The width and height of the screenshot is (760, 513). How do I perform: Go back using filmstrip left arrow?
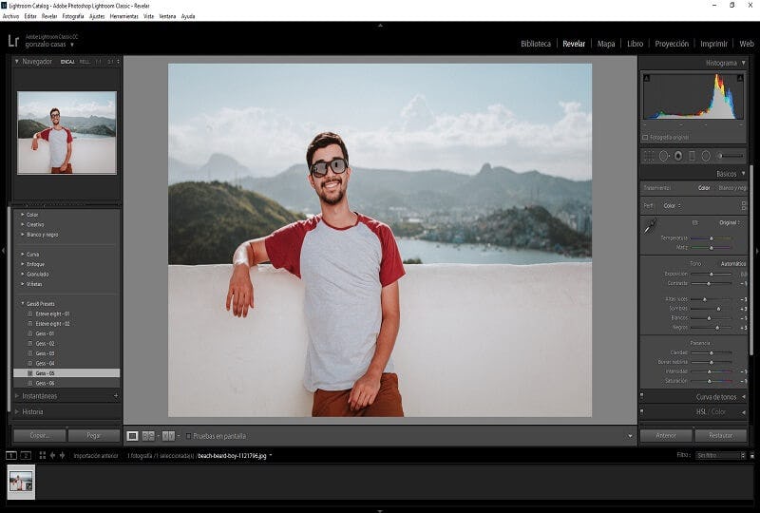tap(52, 455)
